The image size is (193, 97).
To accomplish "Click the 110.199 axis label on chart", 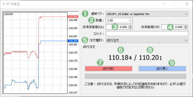I will click(x=73, y=20).
